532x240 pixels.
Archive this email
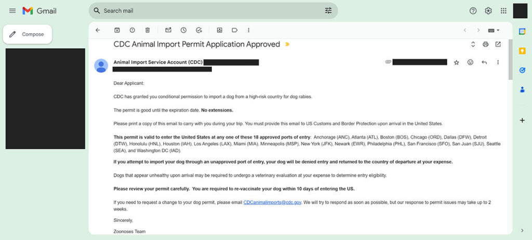pyautogui.click(x=117, y=30)
